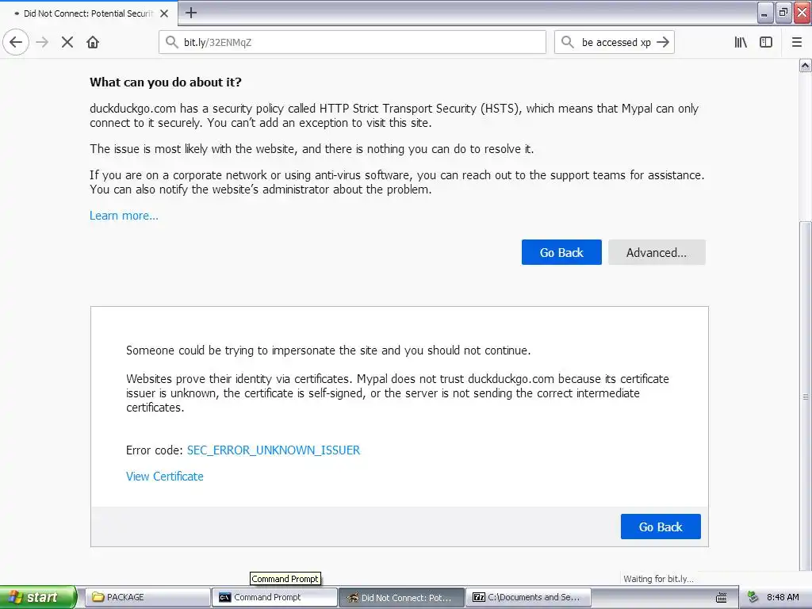The image size is (812, 609).
Task: Restore down the browser window
Action: point(783,13)
